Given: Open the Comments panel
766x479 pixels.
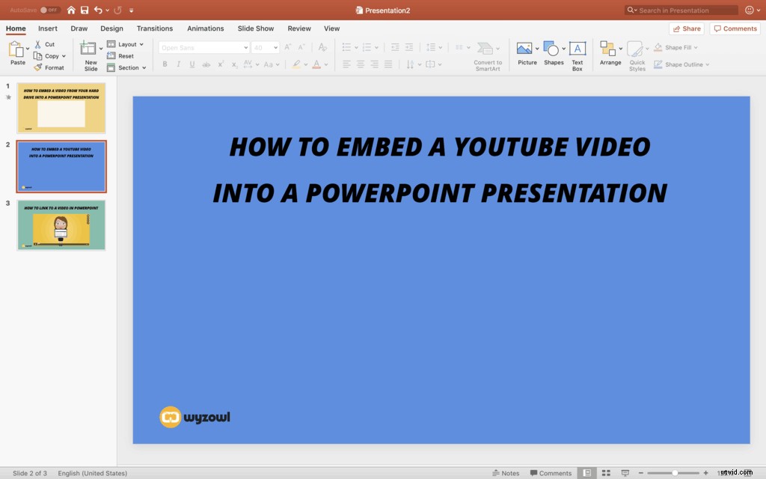Looking at the screenshot, I should coord(735,28).
